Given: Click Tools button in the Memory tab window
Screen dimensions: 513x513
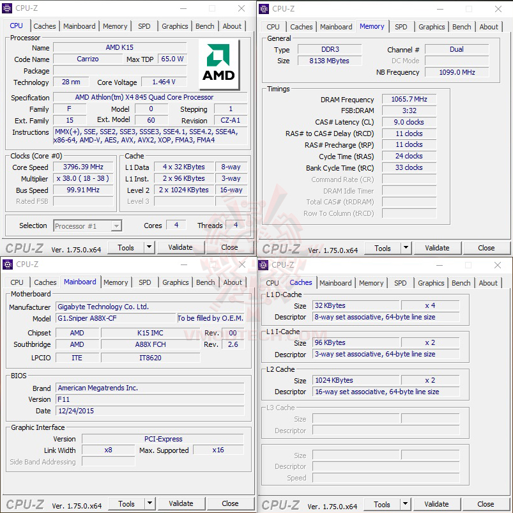Looking at the screenshot, I should click(x=383, y=248).
